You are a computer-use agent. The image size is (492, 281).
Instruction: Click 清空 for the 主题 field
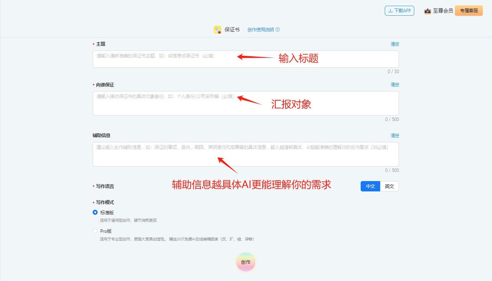point(395,44)
